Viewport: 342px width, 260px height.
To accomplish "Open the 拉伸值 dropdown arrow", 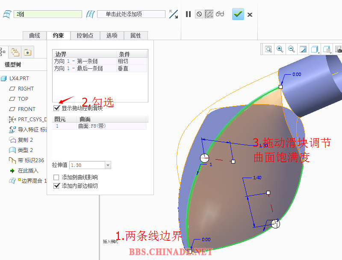I will tap(108, 165).
